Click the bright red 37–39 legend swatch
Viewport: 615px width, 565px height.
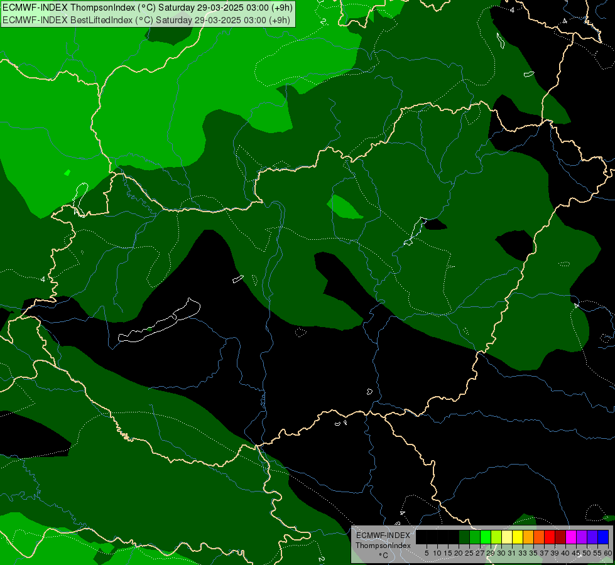click(550, 537)
